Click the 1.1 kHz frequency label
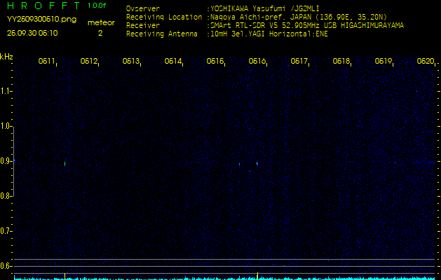 click(x=5, y=91)
